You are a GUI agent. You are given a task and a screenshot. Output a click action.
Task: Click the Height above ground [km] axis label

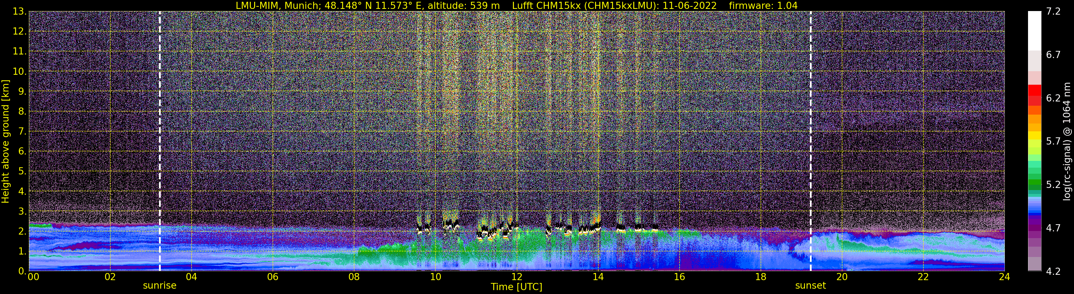(x=5, y=141)
